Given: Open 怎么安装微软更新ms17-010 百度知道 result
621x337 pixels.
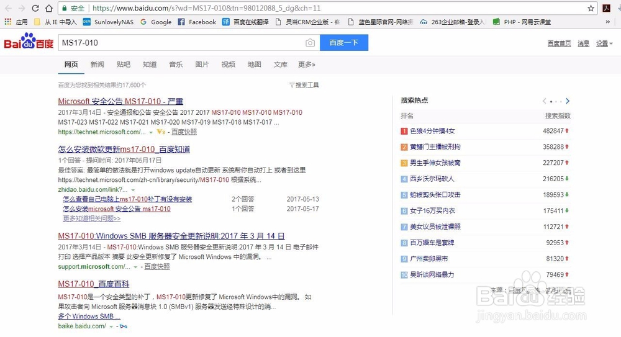Looking at the screenshot, I should (x=124, y=150).
